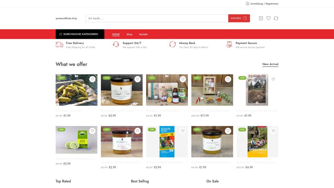The height and width of the screenshot is (188, 334).
Task: Click the user account icon beside Anmeldung
Action: point(247,4)
